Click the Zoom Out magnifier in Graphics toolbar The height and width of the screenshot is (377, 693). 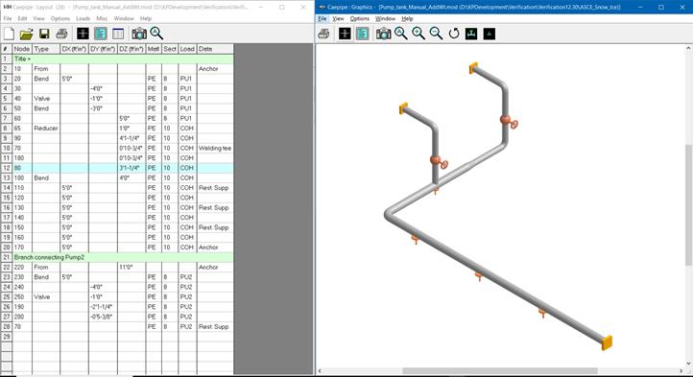[436, 34]
